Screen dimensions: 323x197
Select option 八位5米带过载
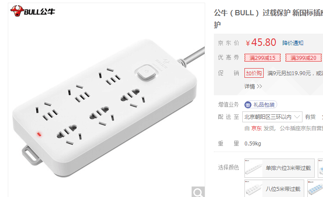[274, 189]
